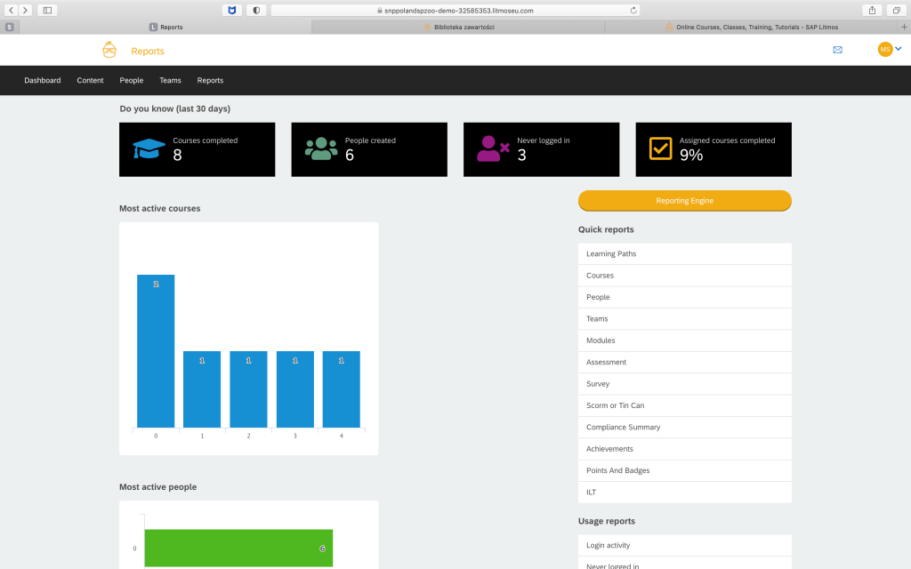
Task: Click the Do you know (last 30 days) heading
Action: coord(175,108)
